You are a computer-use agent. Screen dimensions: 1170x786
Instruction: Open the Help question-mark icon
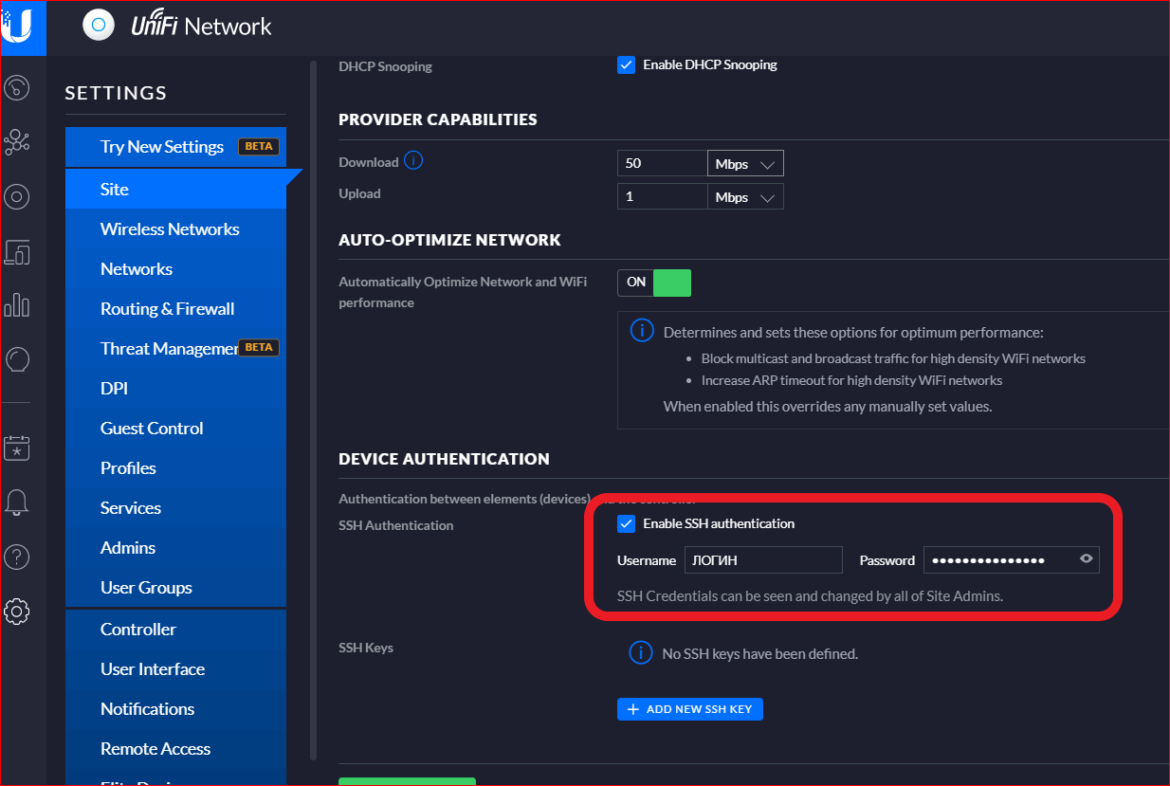17,557
